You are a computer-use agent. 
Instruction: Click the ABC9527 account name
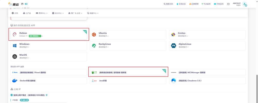(x=237, y=3)
